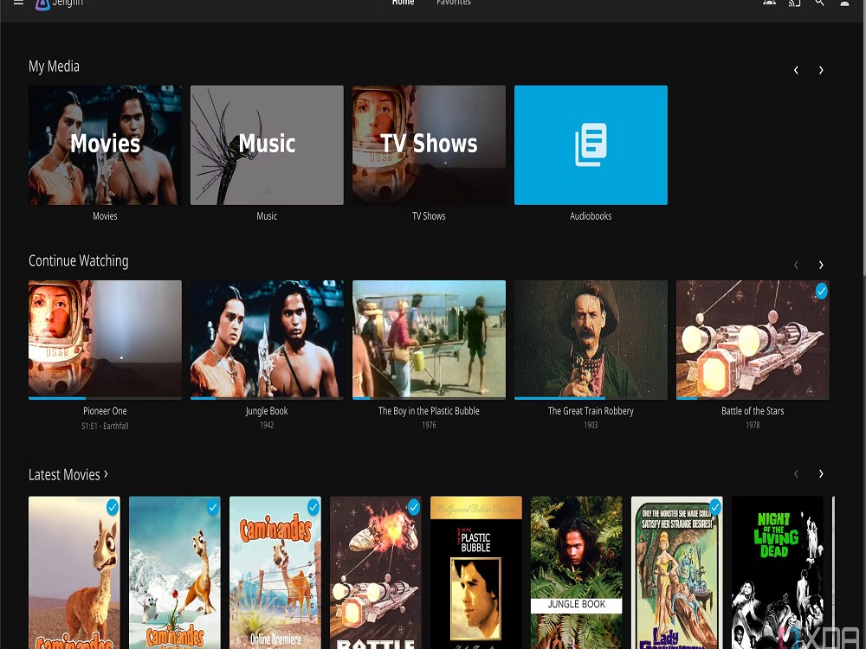The height and width of the screenshot is (649, 866).
Task: Open Night of the Living Dead poster
Action: [x=778, y=573]
